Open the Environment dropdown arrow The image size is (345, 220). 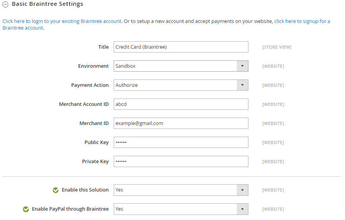tap(242, 66)
